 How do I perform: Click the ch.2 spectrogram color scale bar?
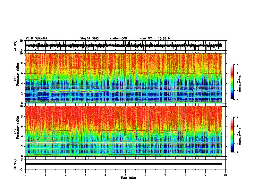[x=232, y=135]
